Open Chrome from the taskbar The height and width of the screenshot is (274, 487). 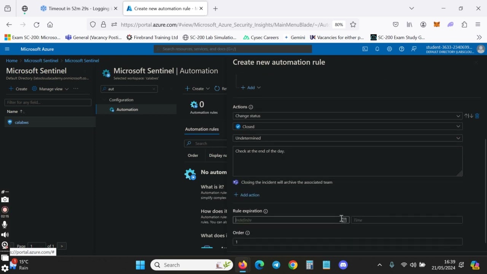coord(293,265)
